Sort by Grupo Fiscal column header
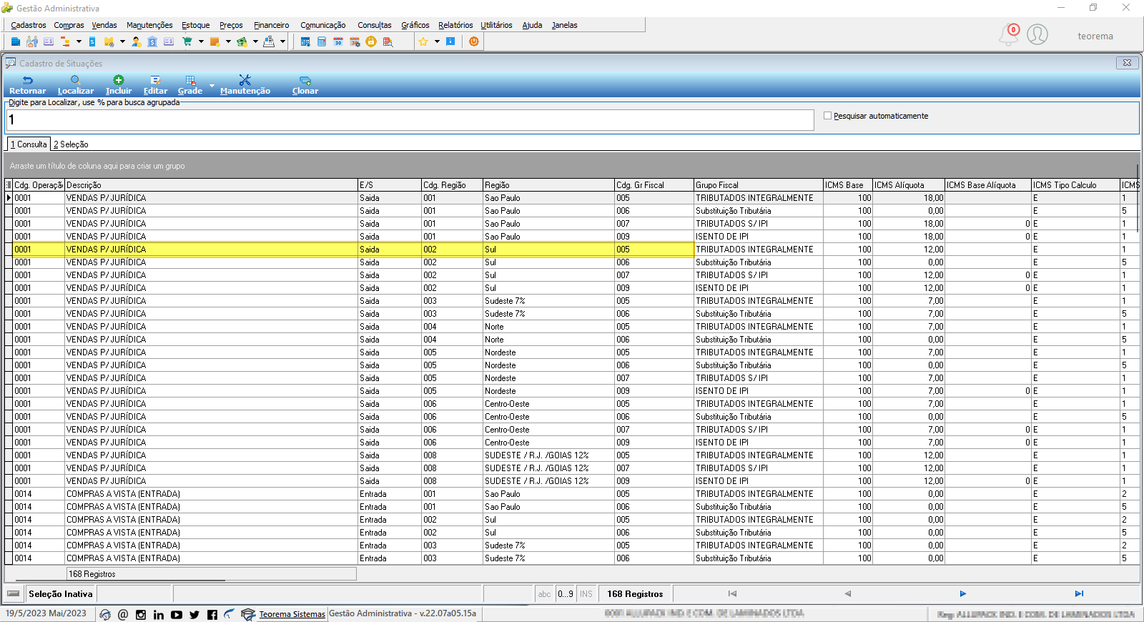The image size is (1144, 622). (x=758, y=185)
